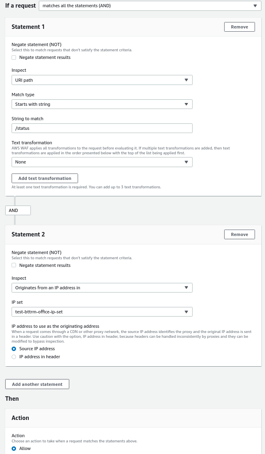
Task: Select the Allow action radio button
Action: point(14,448)
